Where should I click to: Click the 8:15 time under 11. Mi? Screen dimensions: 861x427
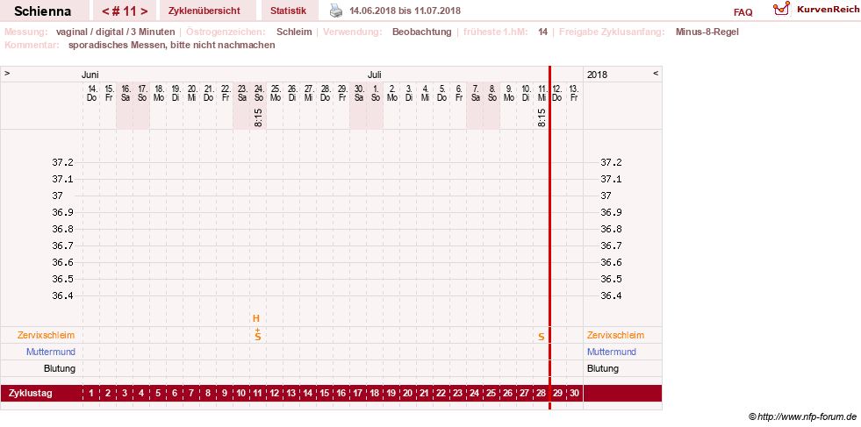542,117
